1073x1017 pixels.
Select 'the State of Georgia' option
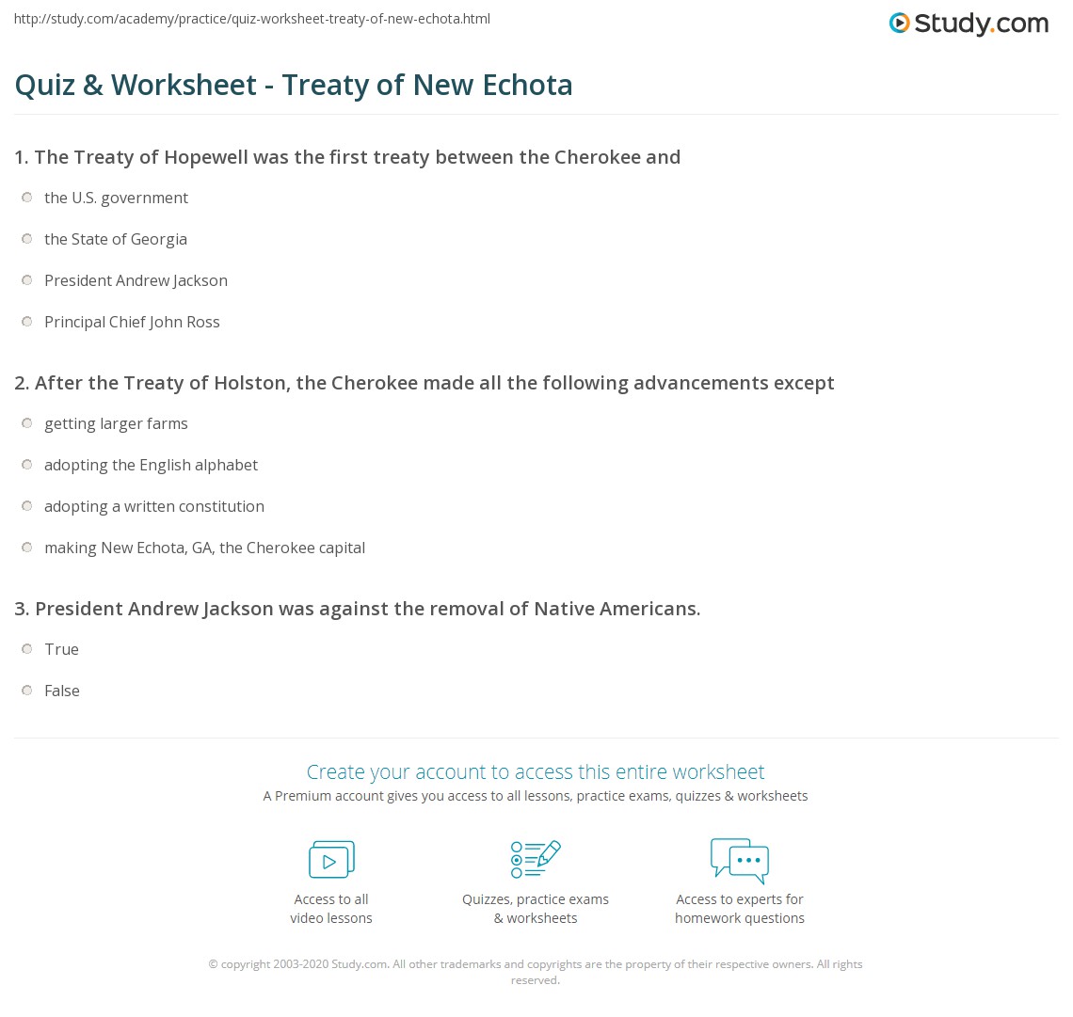[27, 239]
